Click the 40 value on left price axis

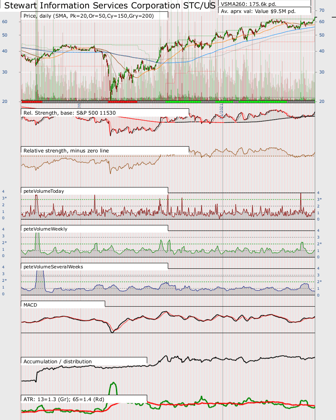pyautogui.click(x=5, y=51)
